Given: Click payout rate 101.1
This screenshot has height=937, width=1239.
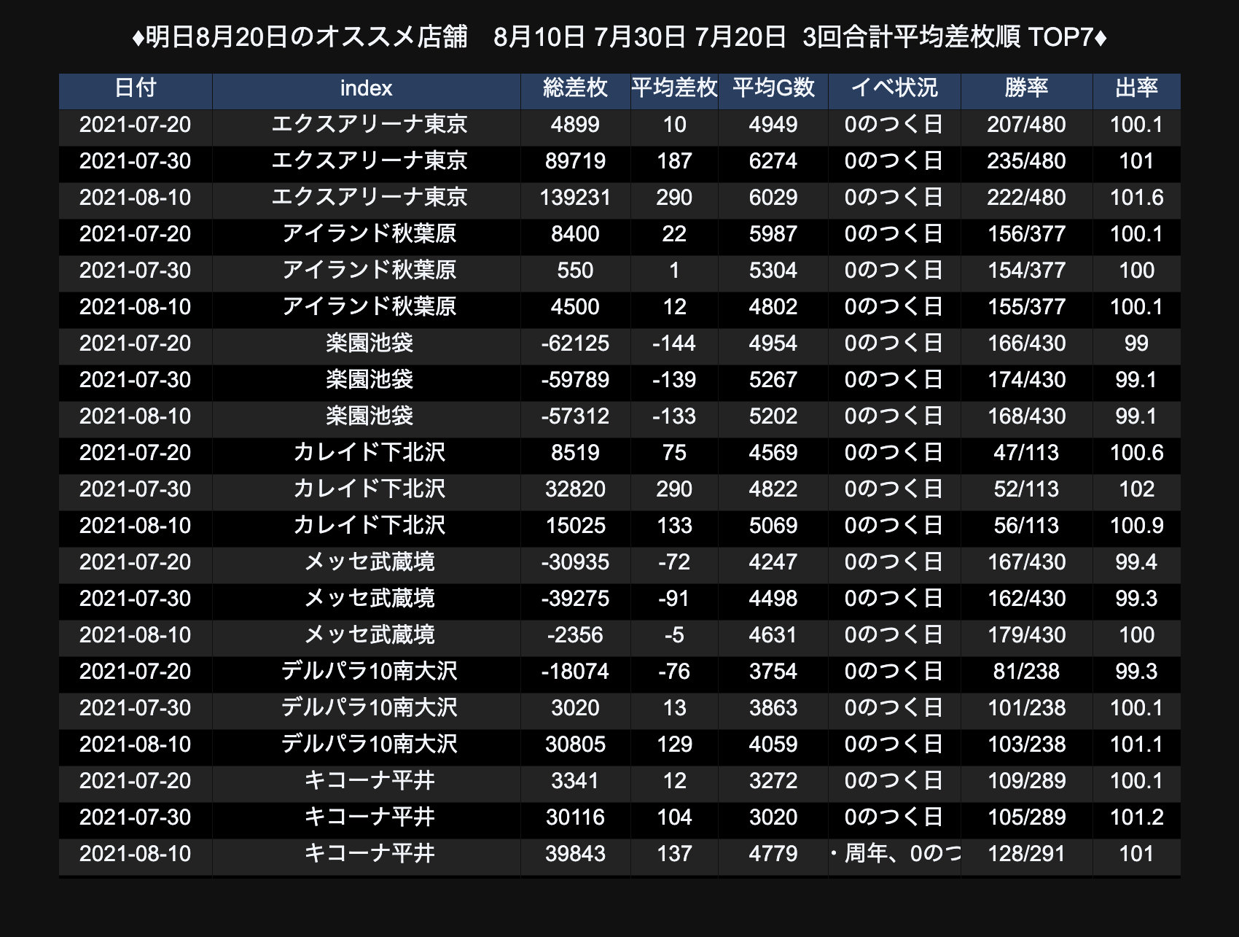Looking at the screenshot, I should tap(1136, 744).
